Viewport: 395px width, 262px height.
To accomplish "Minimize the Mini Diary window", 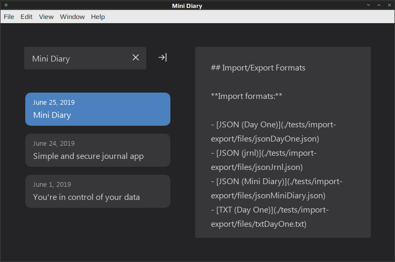I will (x=368, y=5).
